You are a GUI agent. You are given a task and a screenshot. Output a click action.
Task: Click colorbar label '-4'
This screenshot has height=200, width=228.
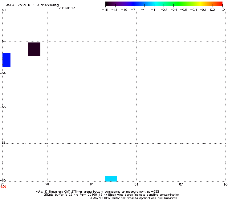(143, 10)
